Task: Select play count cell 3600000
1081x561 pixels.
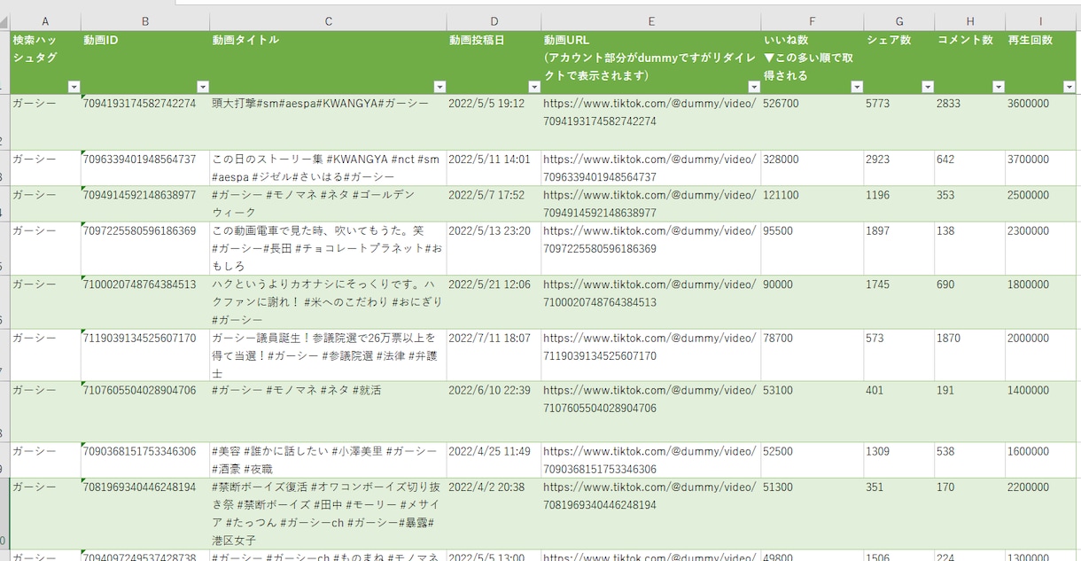Action: click(1041, 122)
